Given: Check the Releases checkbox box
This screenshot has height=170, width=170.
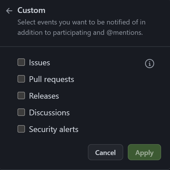Looking at the screenshot, I should 21,95.
